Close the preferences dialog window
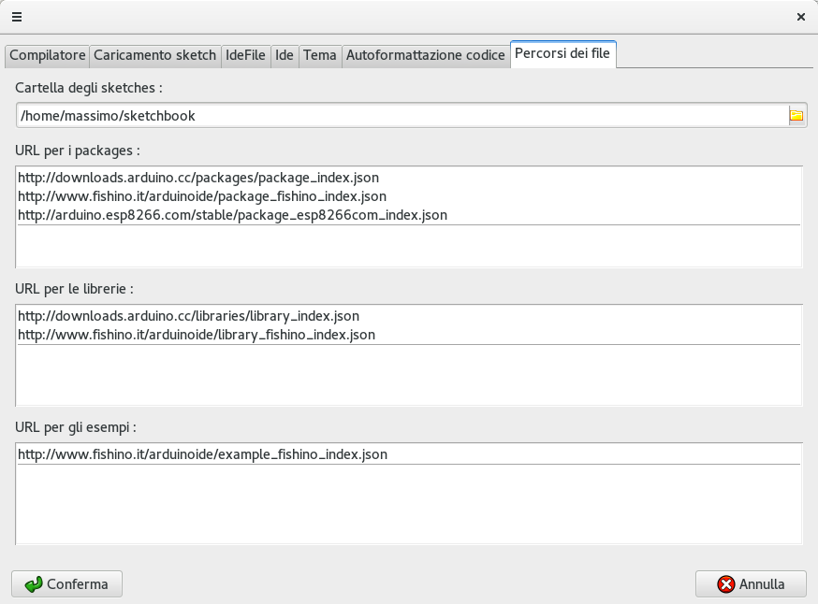818x604 pixels. pyautogui.click(x=800, y=16)
